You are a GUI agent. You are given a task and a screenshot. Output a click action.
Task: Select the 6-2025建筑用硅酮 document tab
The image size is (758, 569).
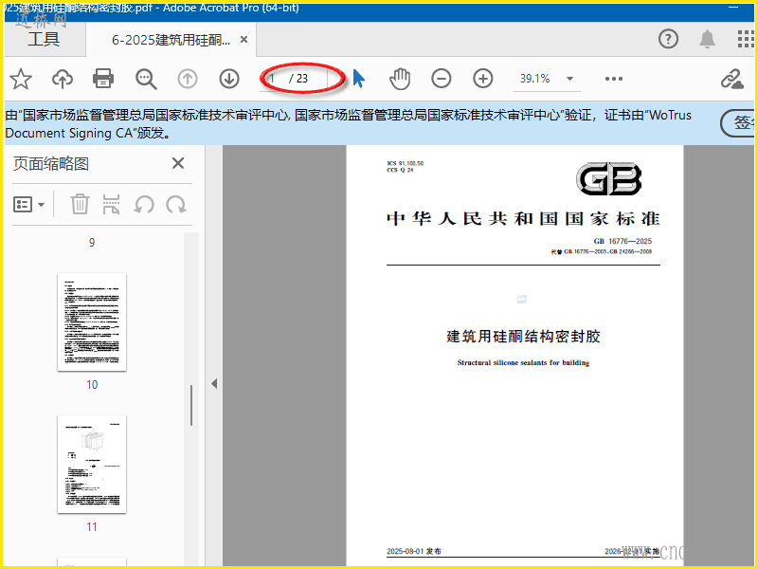171,40
